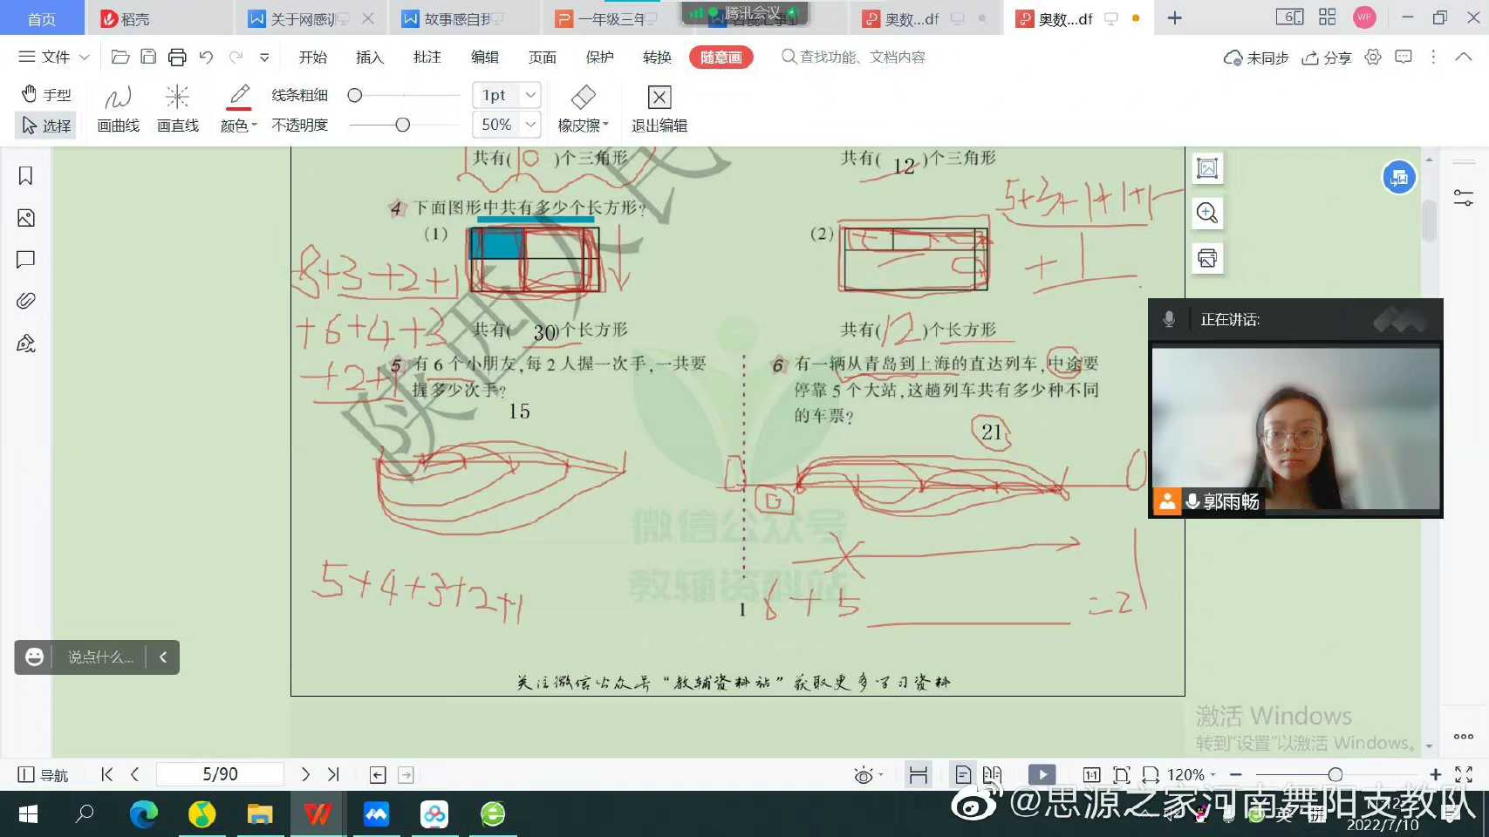Collapse the ribbon with the chevron
The width and height of the screenshot is (1489, 837).
pyautogui.click(x=1464, y=58)
